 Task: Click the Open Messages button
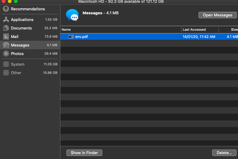pos(217,15)
